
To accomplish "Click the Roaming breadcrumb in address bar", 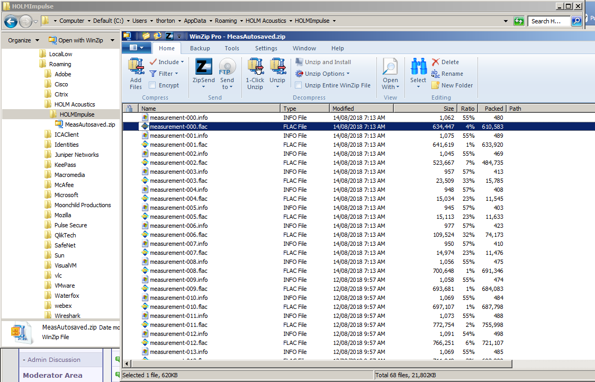I will [x=226, y=21].
